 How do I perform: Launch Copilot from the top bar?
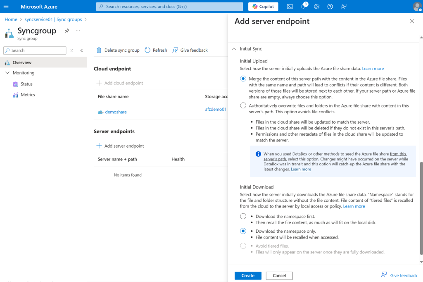tap(263, 7)
